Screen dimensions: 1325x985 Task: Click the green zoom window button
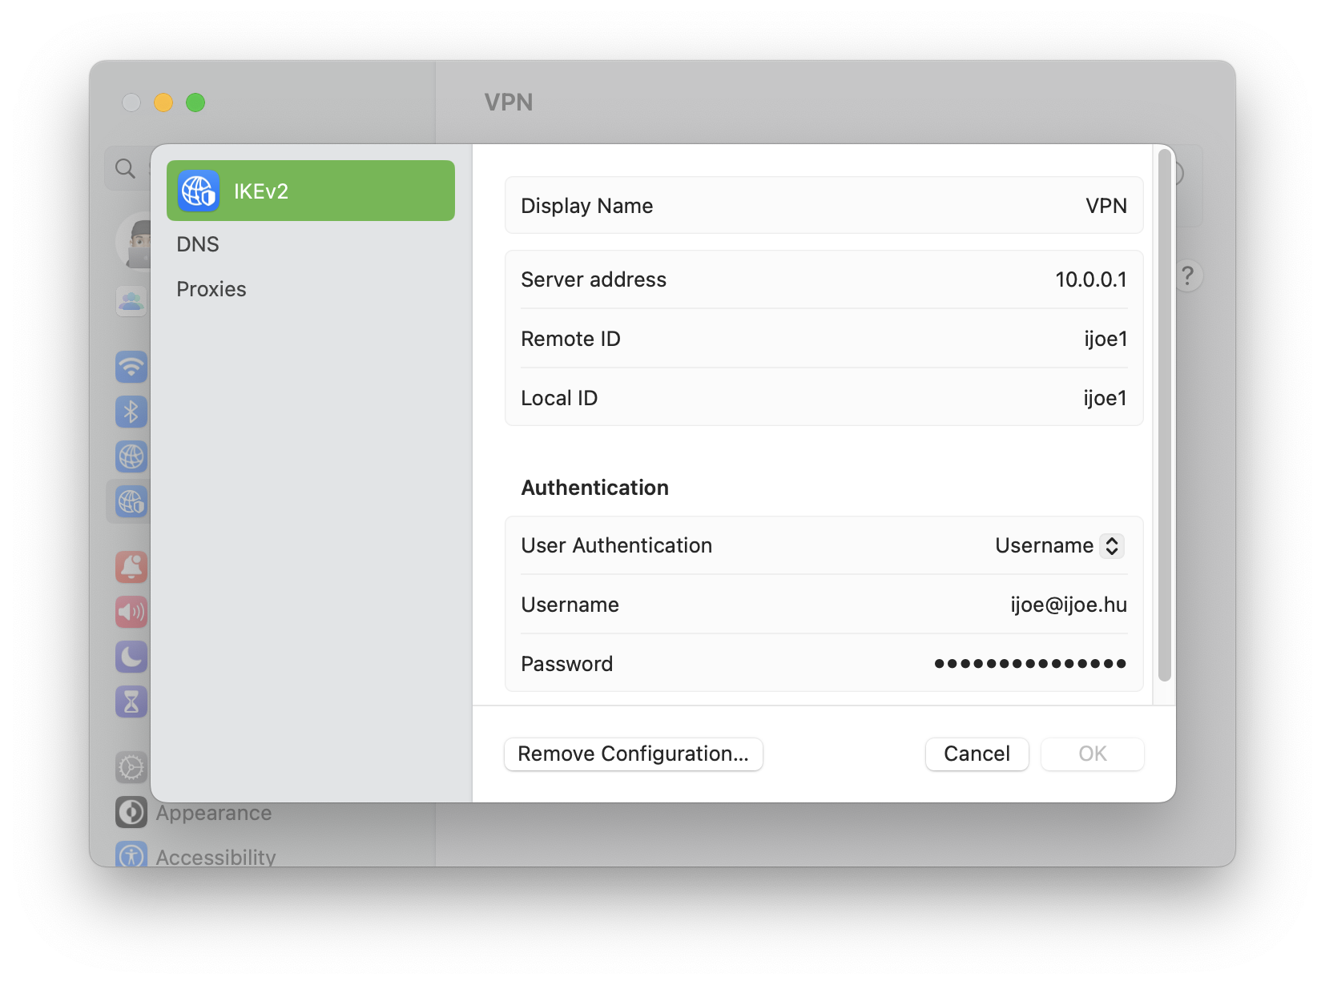195,103
